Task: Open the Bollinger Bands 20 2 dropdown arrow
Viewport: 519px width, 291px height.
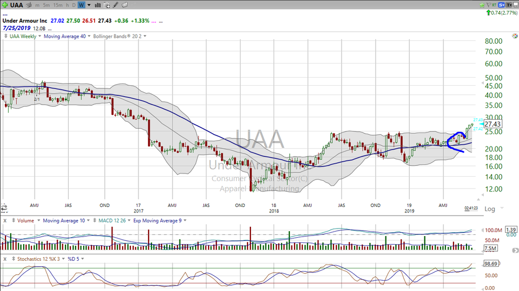Action: pyautogui.click(x=145, y=36)
